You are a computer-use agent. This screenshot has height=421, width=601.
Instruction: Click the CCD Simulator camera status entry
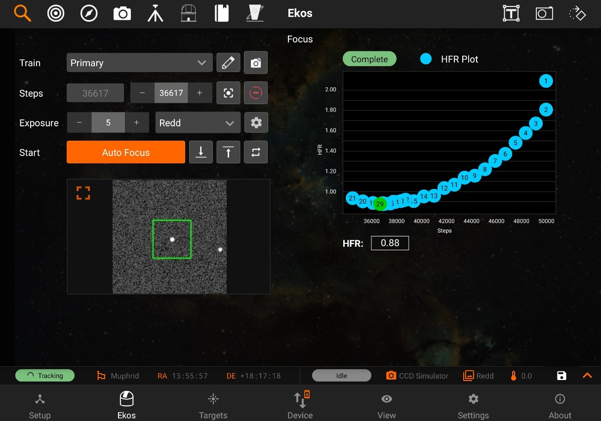click(x=417, y=376)
